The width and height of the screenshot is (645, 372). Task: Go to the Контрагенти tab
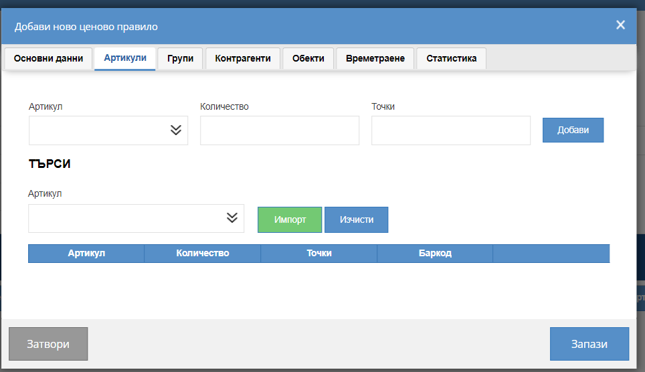pos(243,58)
